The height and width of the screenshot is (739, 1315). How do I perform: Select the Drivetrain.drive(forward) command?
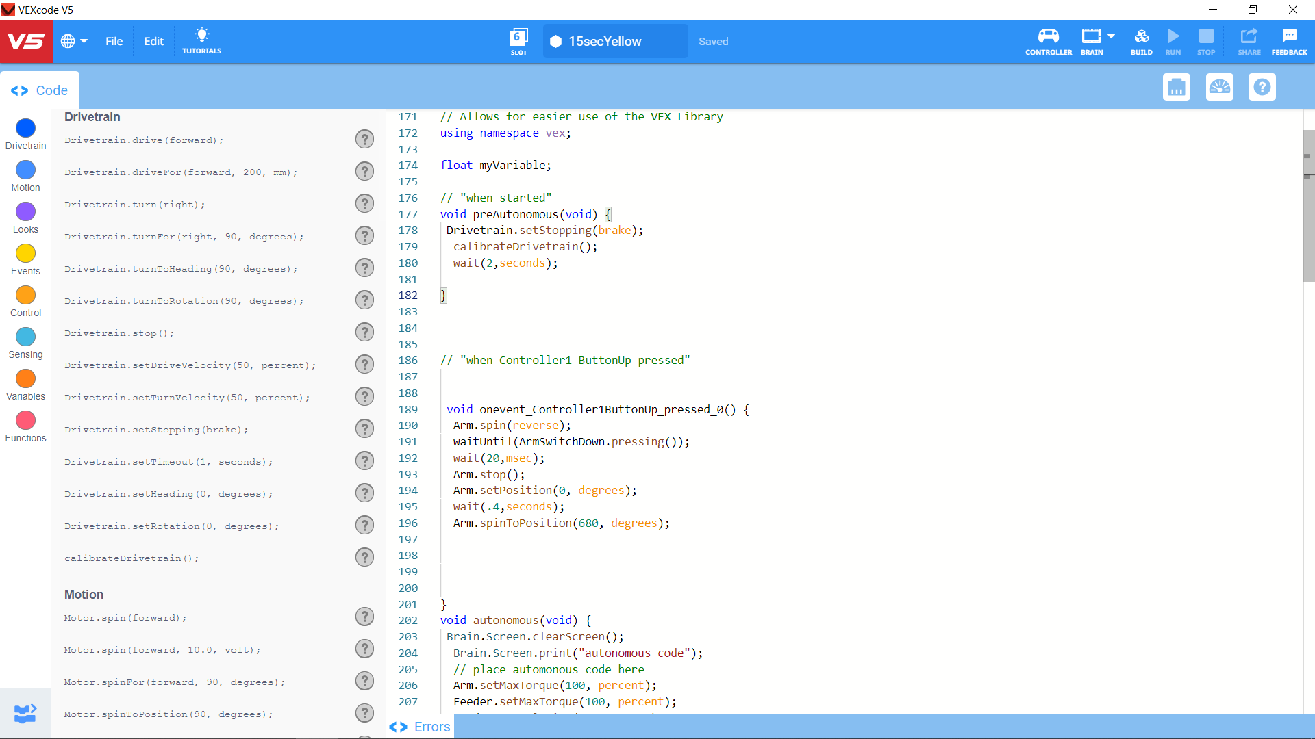click(x=144, y=140)
